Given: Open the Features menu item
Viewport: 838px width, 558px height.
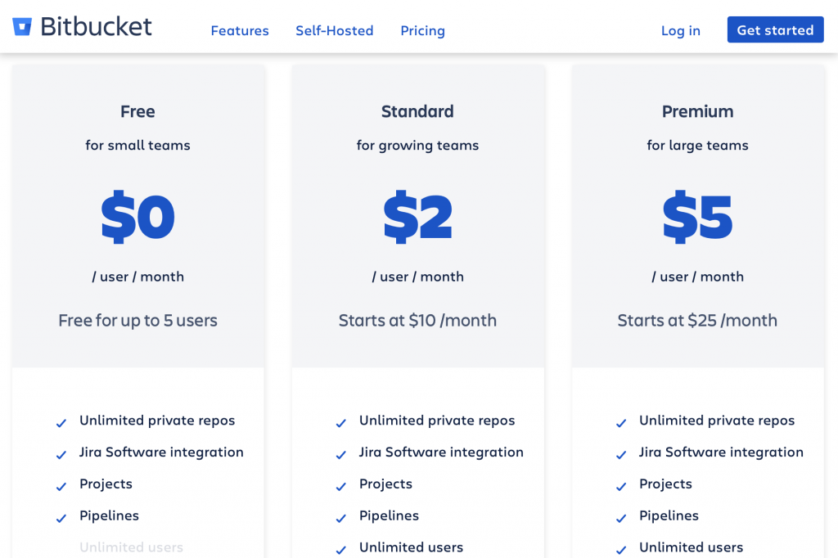Looking at the screenshot, I should pyautogui.click(x=240, y=31).
